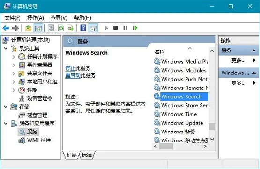Select the Windows Search service row
Viewport: 260px width, 169px height.
[x=181, y=96]
